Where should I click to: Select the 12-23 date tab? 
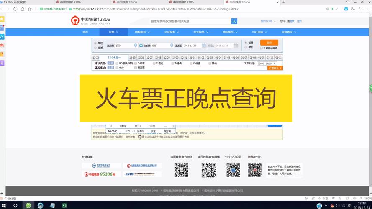(x=96, y=58)
